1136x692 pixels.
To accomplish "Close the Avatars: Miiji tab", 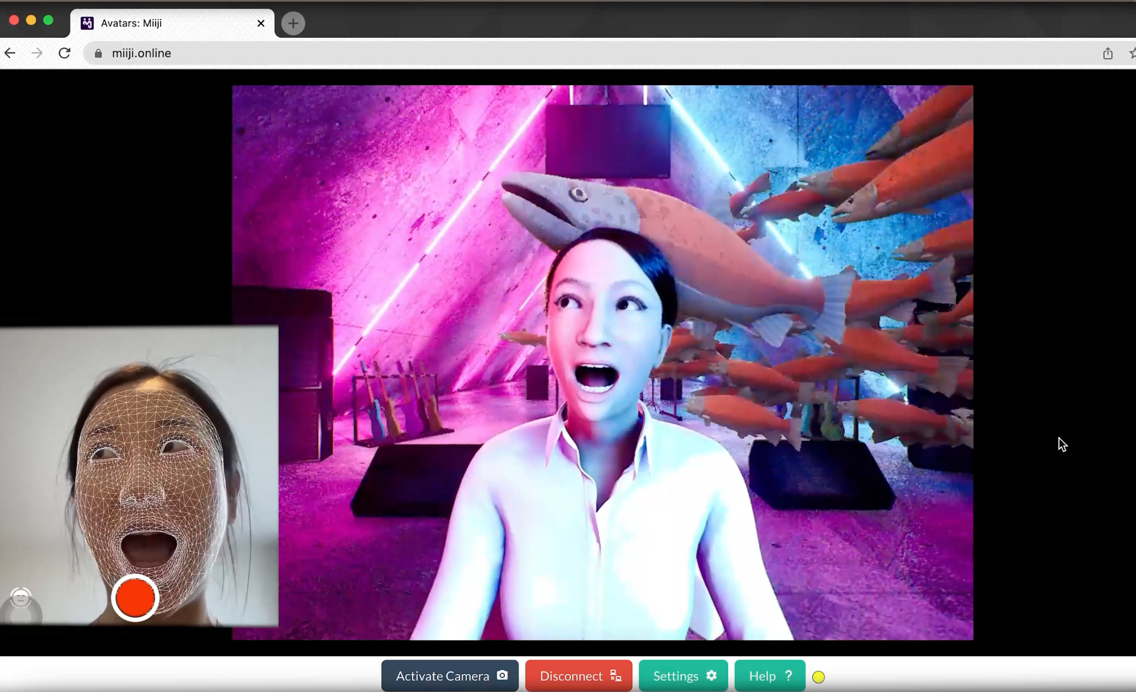I will click(x=261, y=23).
